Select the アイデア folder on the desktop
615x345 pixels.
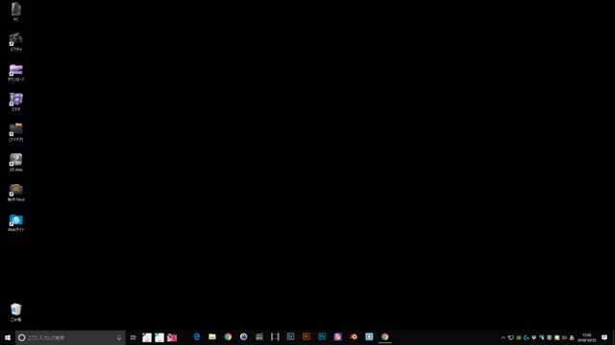16,132
